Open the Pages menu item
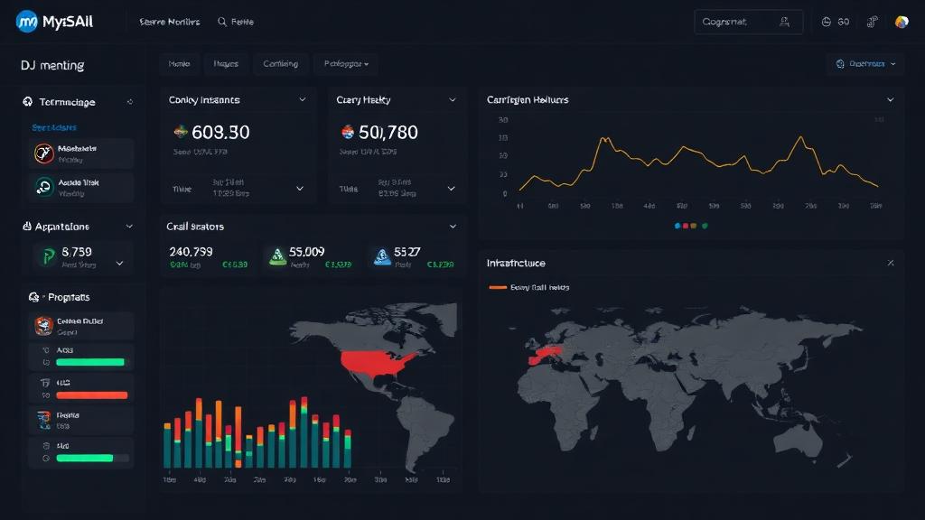 225,63
